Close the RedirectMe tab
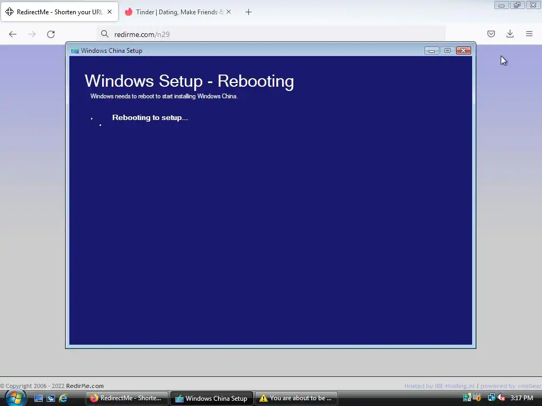This screenshot has width=542, height=406. click(x=110, y=12)
